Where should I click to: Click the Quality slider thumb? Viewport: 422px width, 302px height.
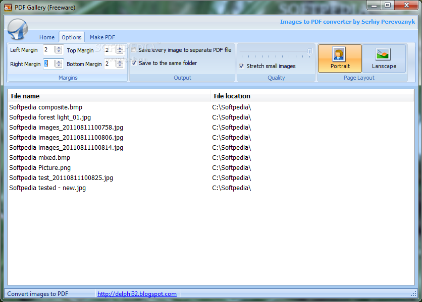click(309, 51)
